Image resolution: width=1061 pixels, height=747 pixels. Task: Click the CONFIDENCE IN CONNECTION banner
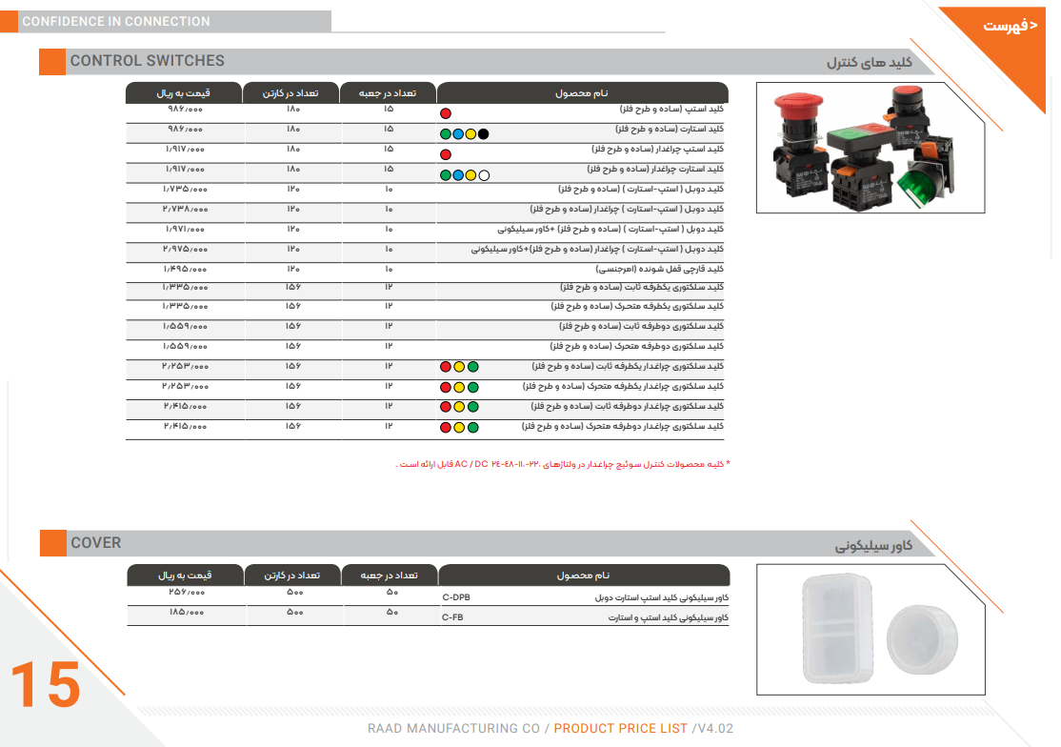point(116,21)
